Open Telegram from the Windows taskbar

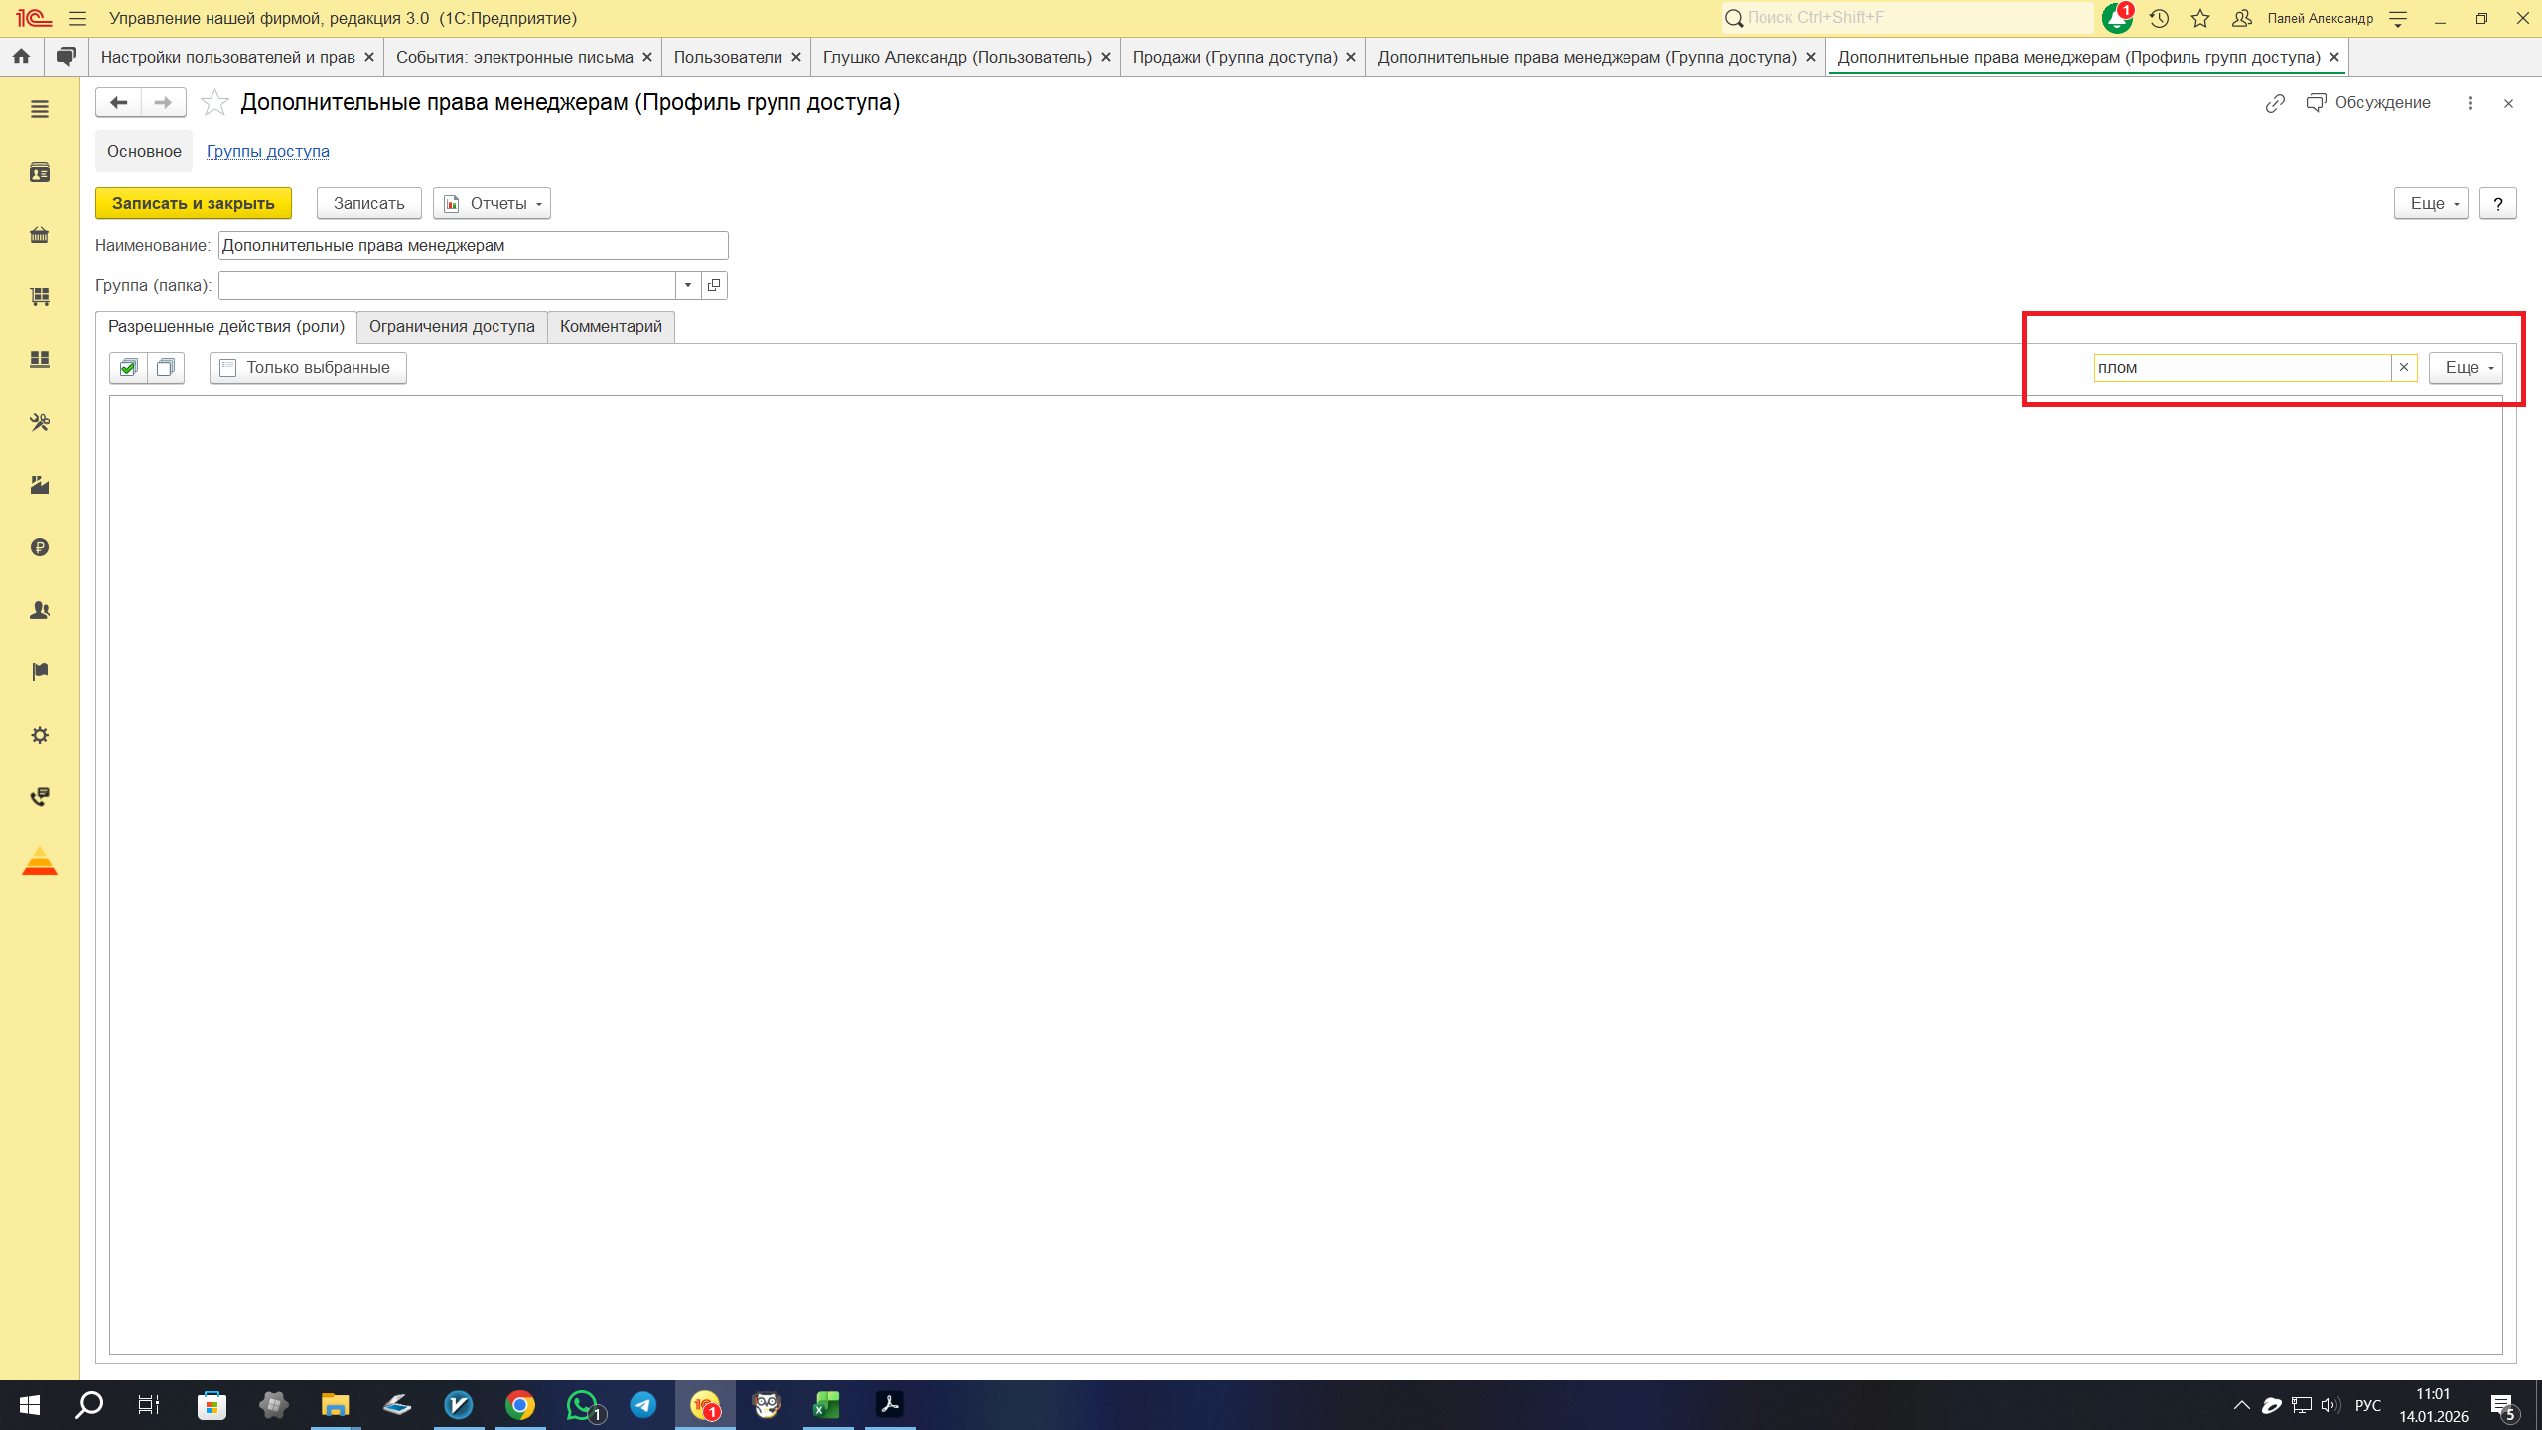[x=643, y=1405]
